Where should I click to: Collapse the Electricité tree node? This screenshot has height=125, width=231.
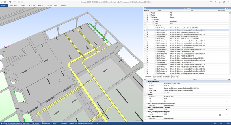pos(154,26)
